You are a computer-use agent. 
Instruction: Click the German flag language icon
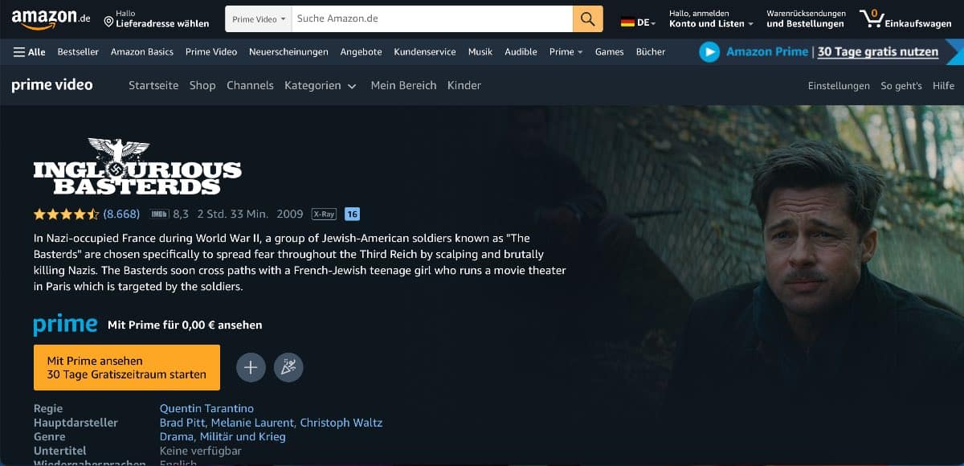[x=627, y=22]
